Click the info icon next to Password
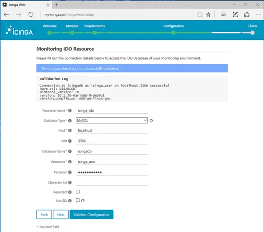 (x=70, y=172)
